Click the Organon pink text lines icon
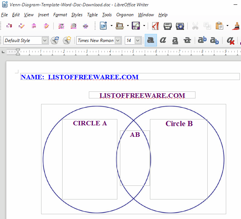The image size is (241, 219). click(34, 26)
